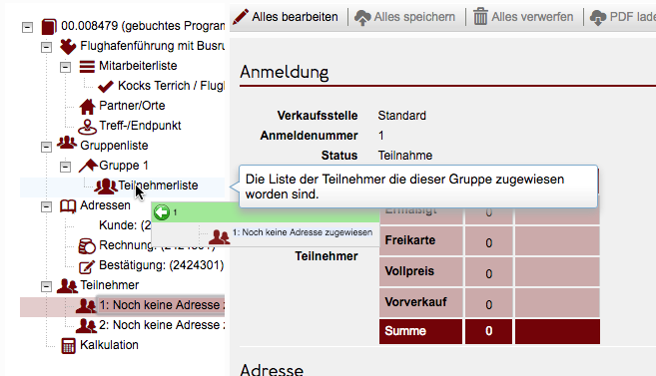This screenshot has width=656, height=376.
Task: Collapse the Gruppenliste tree node
Action: click(x=46, y=147)
